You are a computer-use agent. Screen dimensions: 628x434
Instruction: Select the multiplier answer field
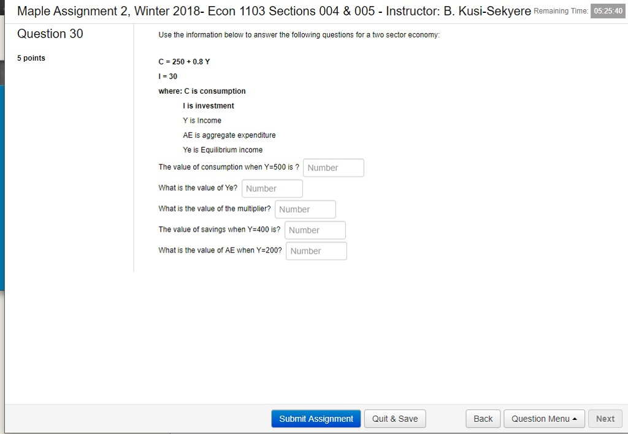pos(305,209)
